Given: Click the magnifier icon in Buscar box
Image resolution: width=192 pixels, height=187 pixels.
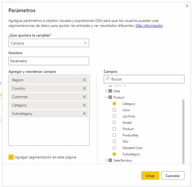Looking at the screenshot, I should pyautogui.click(x=108, y=79).
